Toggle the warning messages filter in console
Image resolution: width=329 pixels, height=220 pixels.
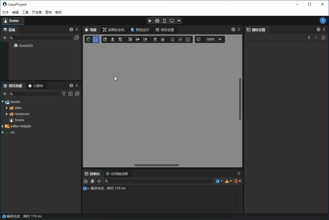tap(228, 181)
